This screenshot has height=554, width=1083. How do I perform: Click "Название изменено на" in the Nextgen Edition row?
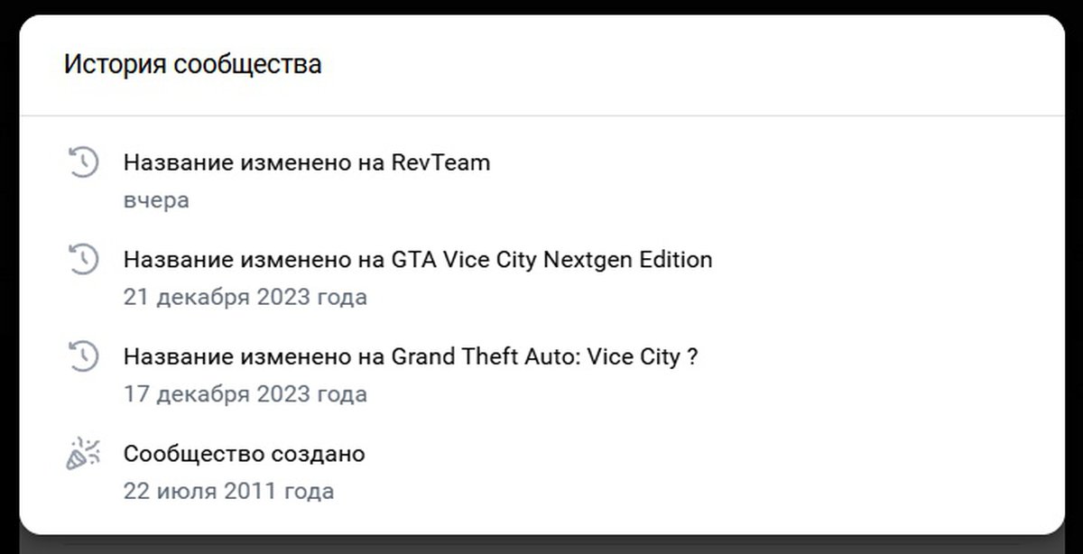[x=254, y=260]
